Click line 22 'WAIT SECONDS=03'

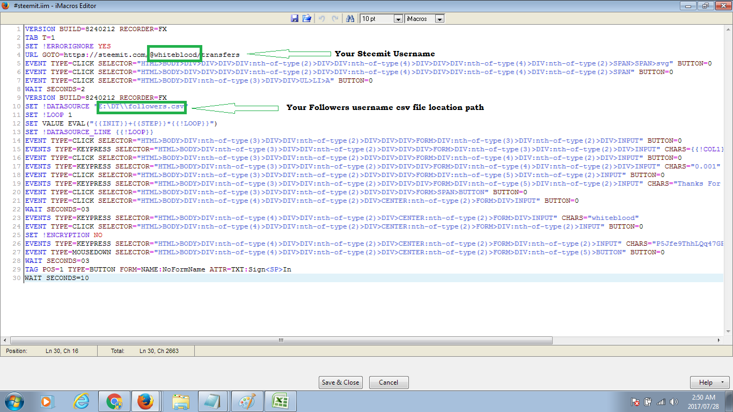[x=57, y=209]
